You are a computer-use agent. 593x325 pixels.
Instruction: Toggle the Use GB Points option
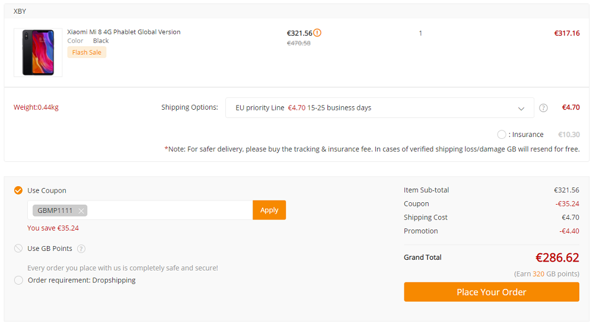tap(18, 248)
